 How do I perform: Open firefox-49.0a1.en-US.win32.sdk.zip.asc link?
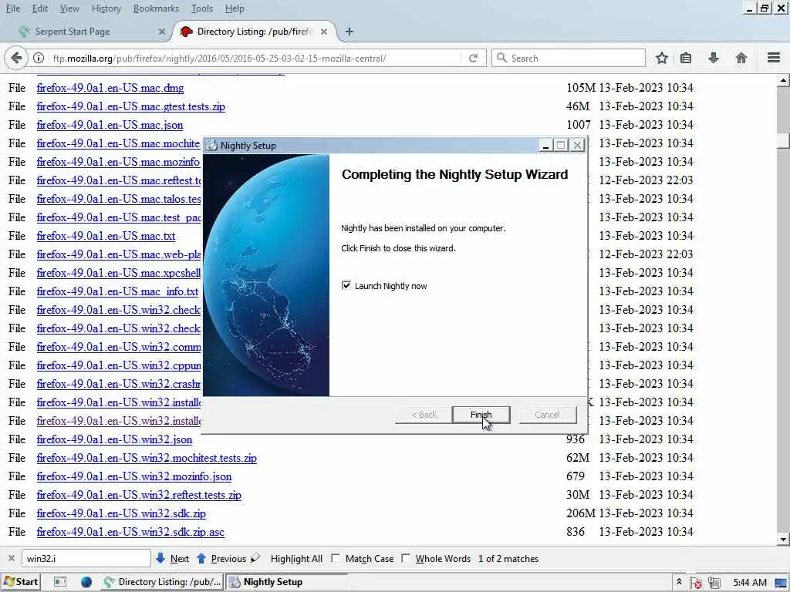coord(130,532)
